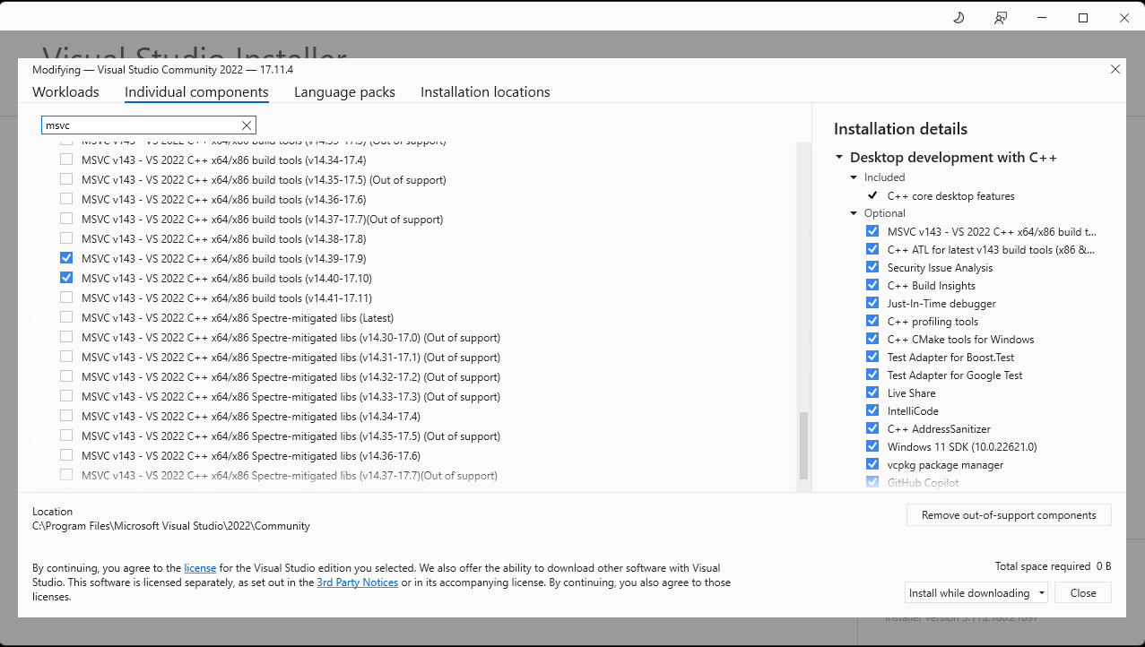The width and height of the screenshot is (1145, 647).
Task: Check Spectre-mitigated libs v14.35-17.5 checkbox
Action: tap(66, 436)
